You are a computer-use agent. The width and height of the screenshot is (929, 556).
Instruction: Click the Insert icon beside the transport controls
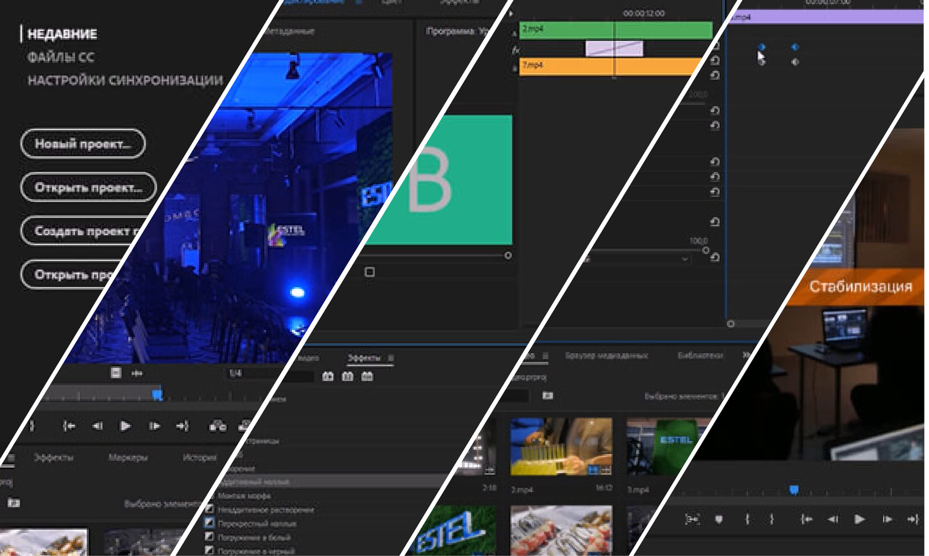[217, 426]
